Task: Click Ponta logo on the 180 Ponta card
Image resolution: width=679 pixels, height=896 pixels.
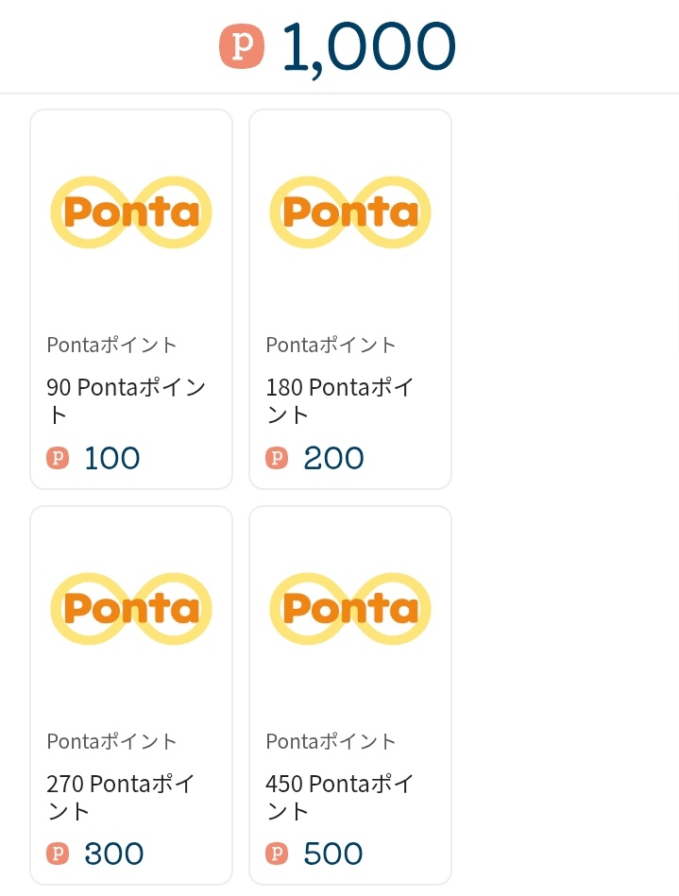Action: point(350,212)
